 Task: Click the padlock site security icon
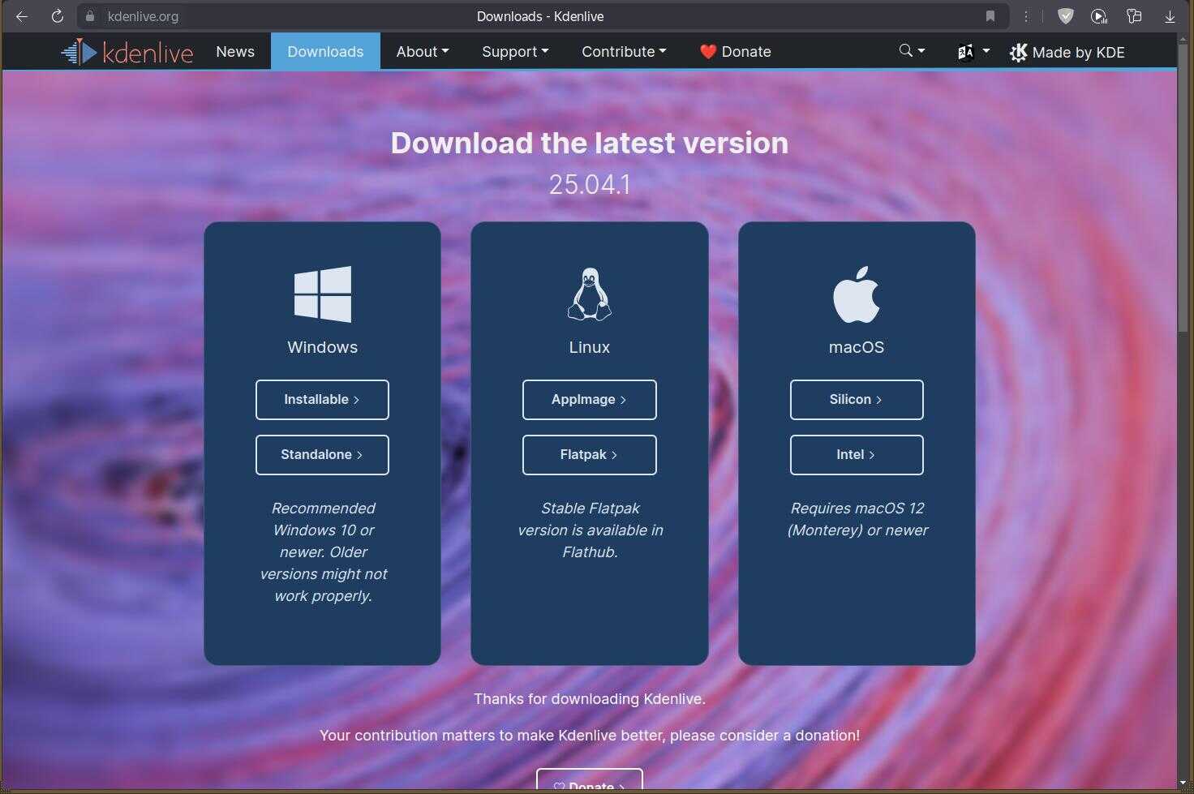[90, 16]
